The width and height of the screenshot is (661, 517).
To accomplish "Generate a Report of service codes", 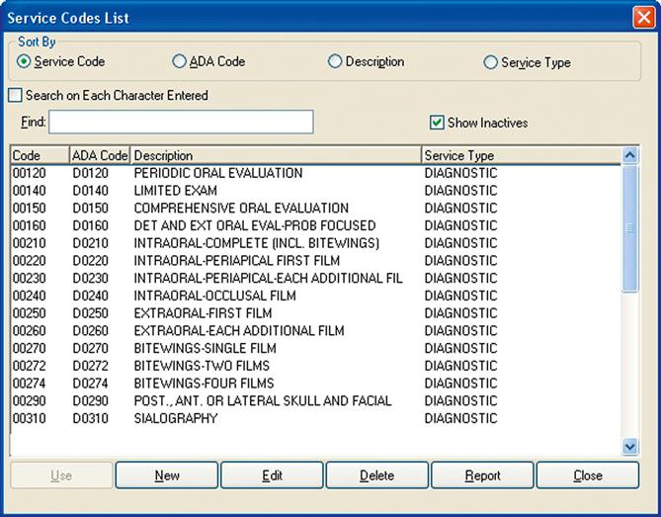I will pos(482,475).
